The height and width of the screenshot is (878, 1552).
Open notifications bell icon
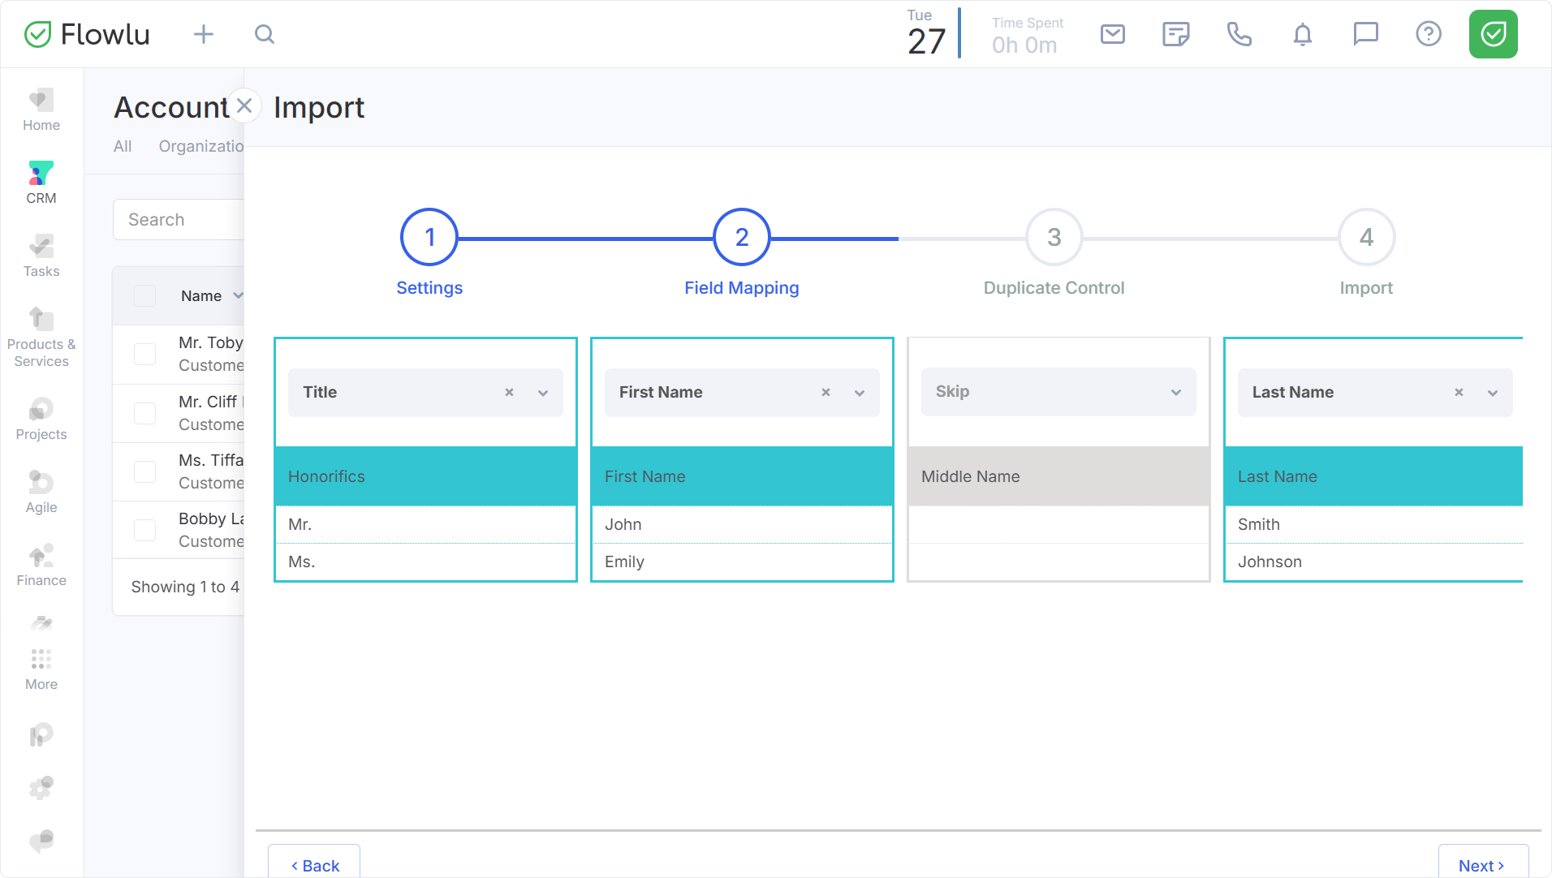point(1302,34)
